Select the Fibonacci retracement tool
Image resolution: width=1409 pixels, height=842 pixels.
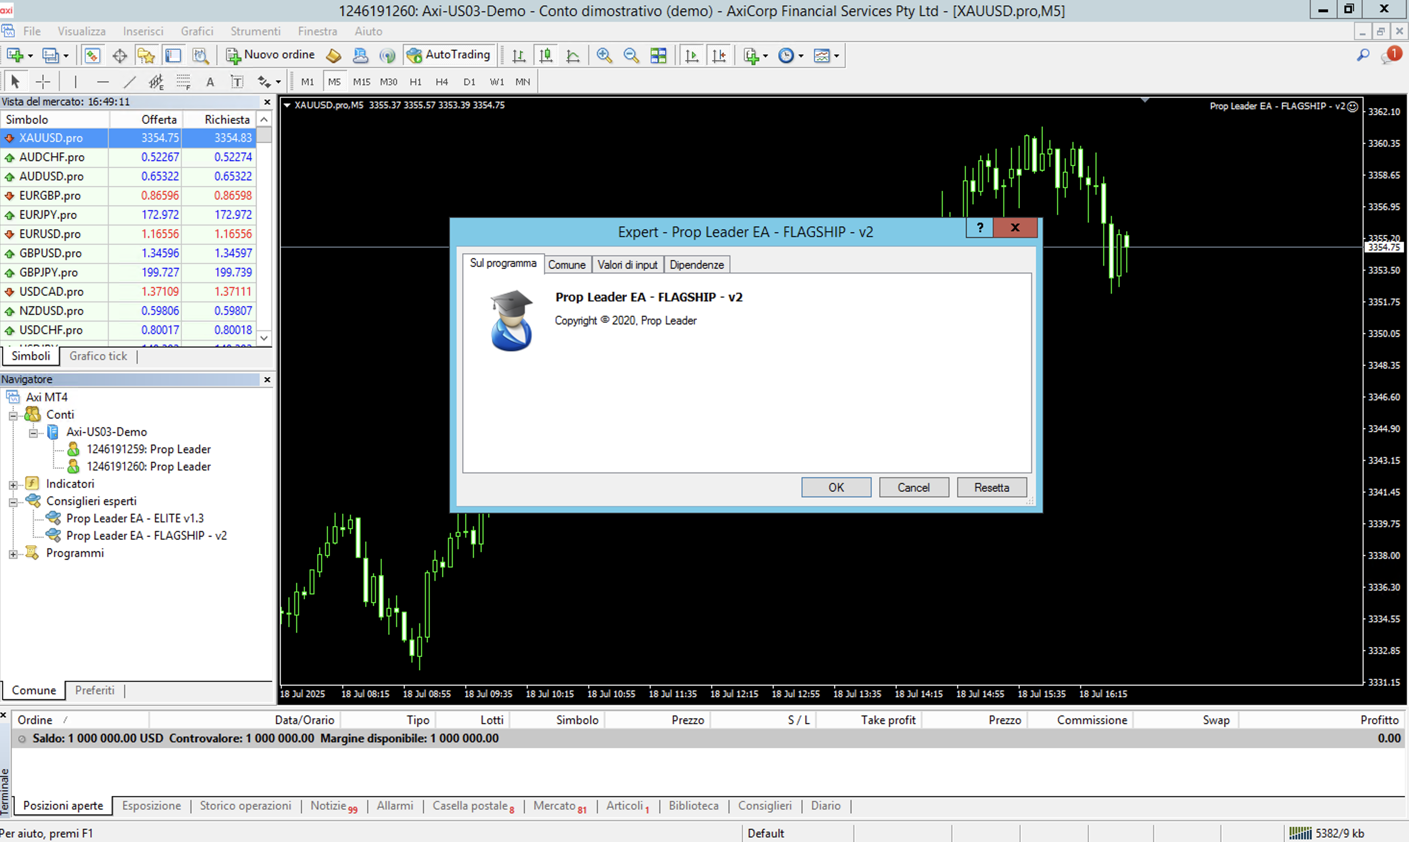pos(183,82)
